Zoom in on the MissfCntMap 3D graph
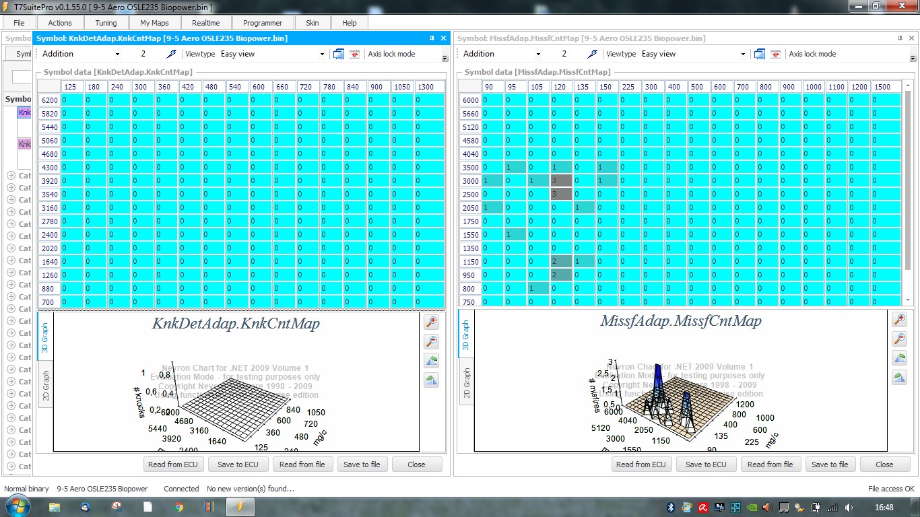Image resolution: width=920 pixels, height=517 pixels. pyautogui.click(x=899, y=320)
